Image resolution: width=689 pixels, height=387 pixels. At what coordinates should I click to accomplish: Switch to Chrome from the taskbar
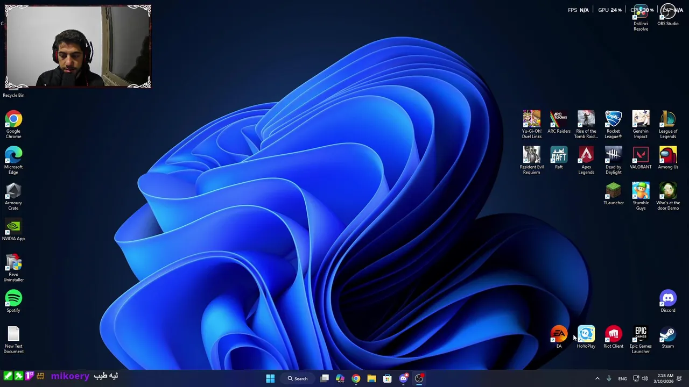point(356,378)
